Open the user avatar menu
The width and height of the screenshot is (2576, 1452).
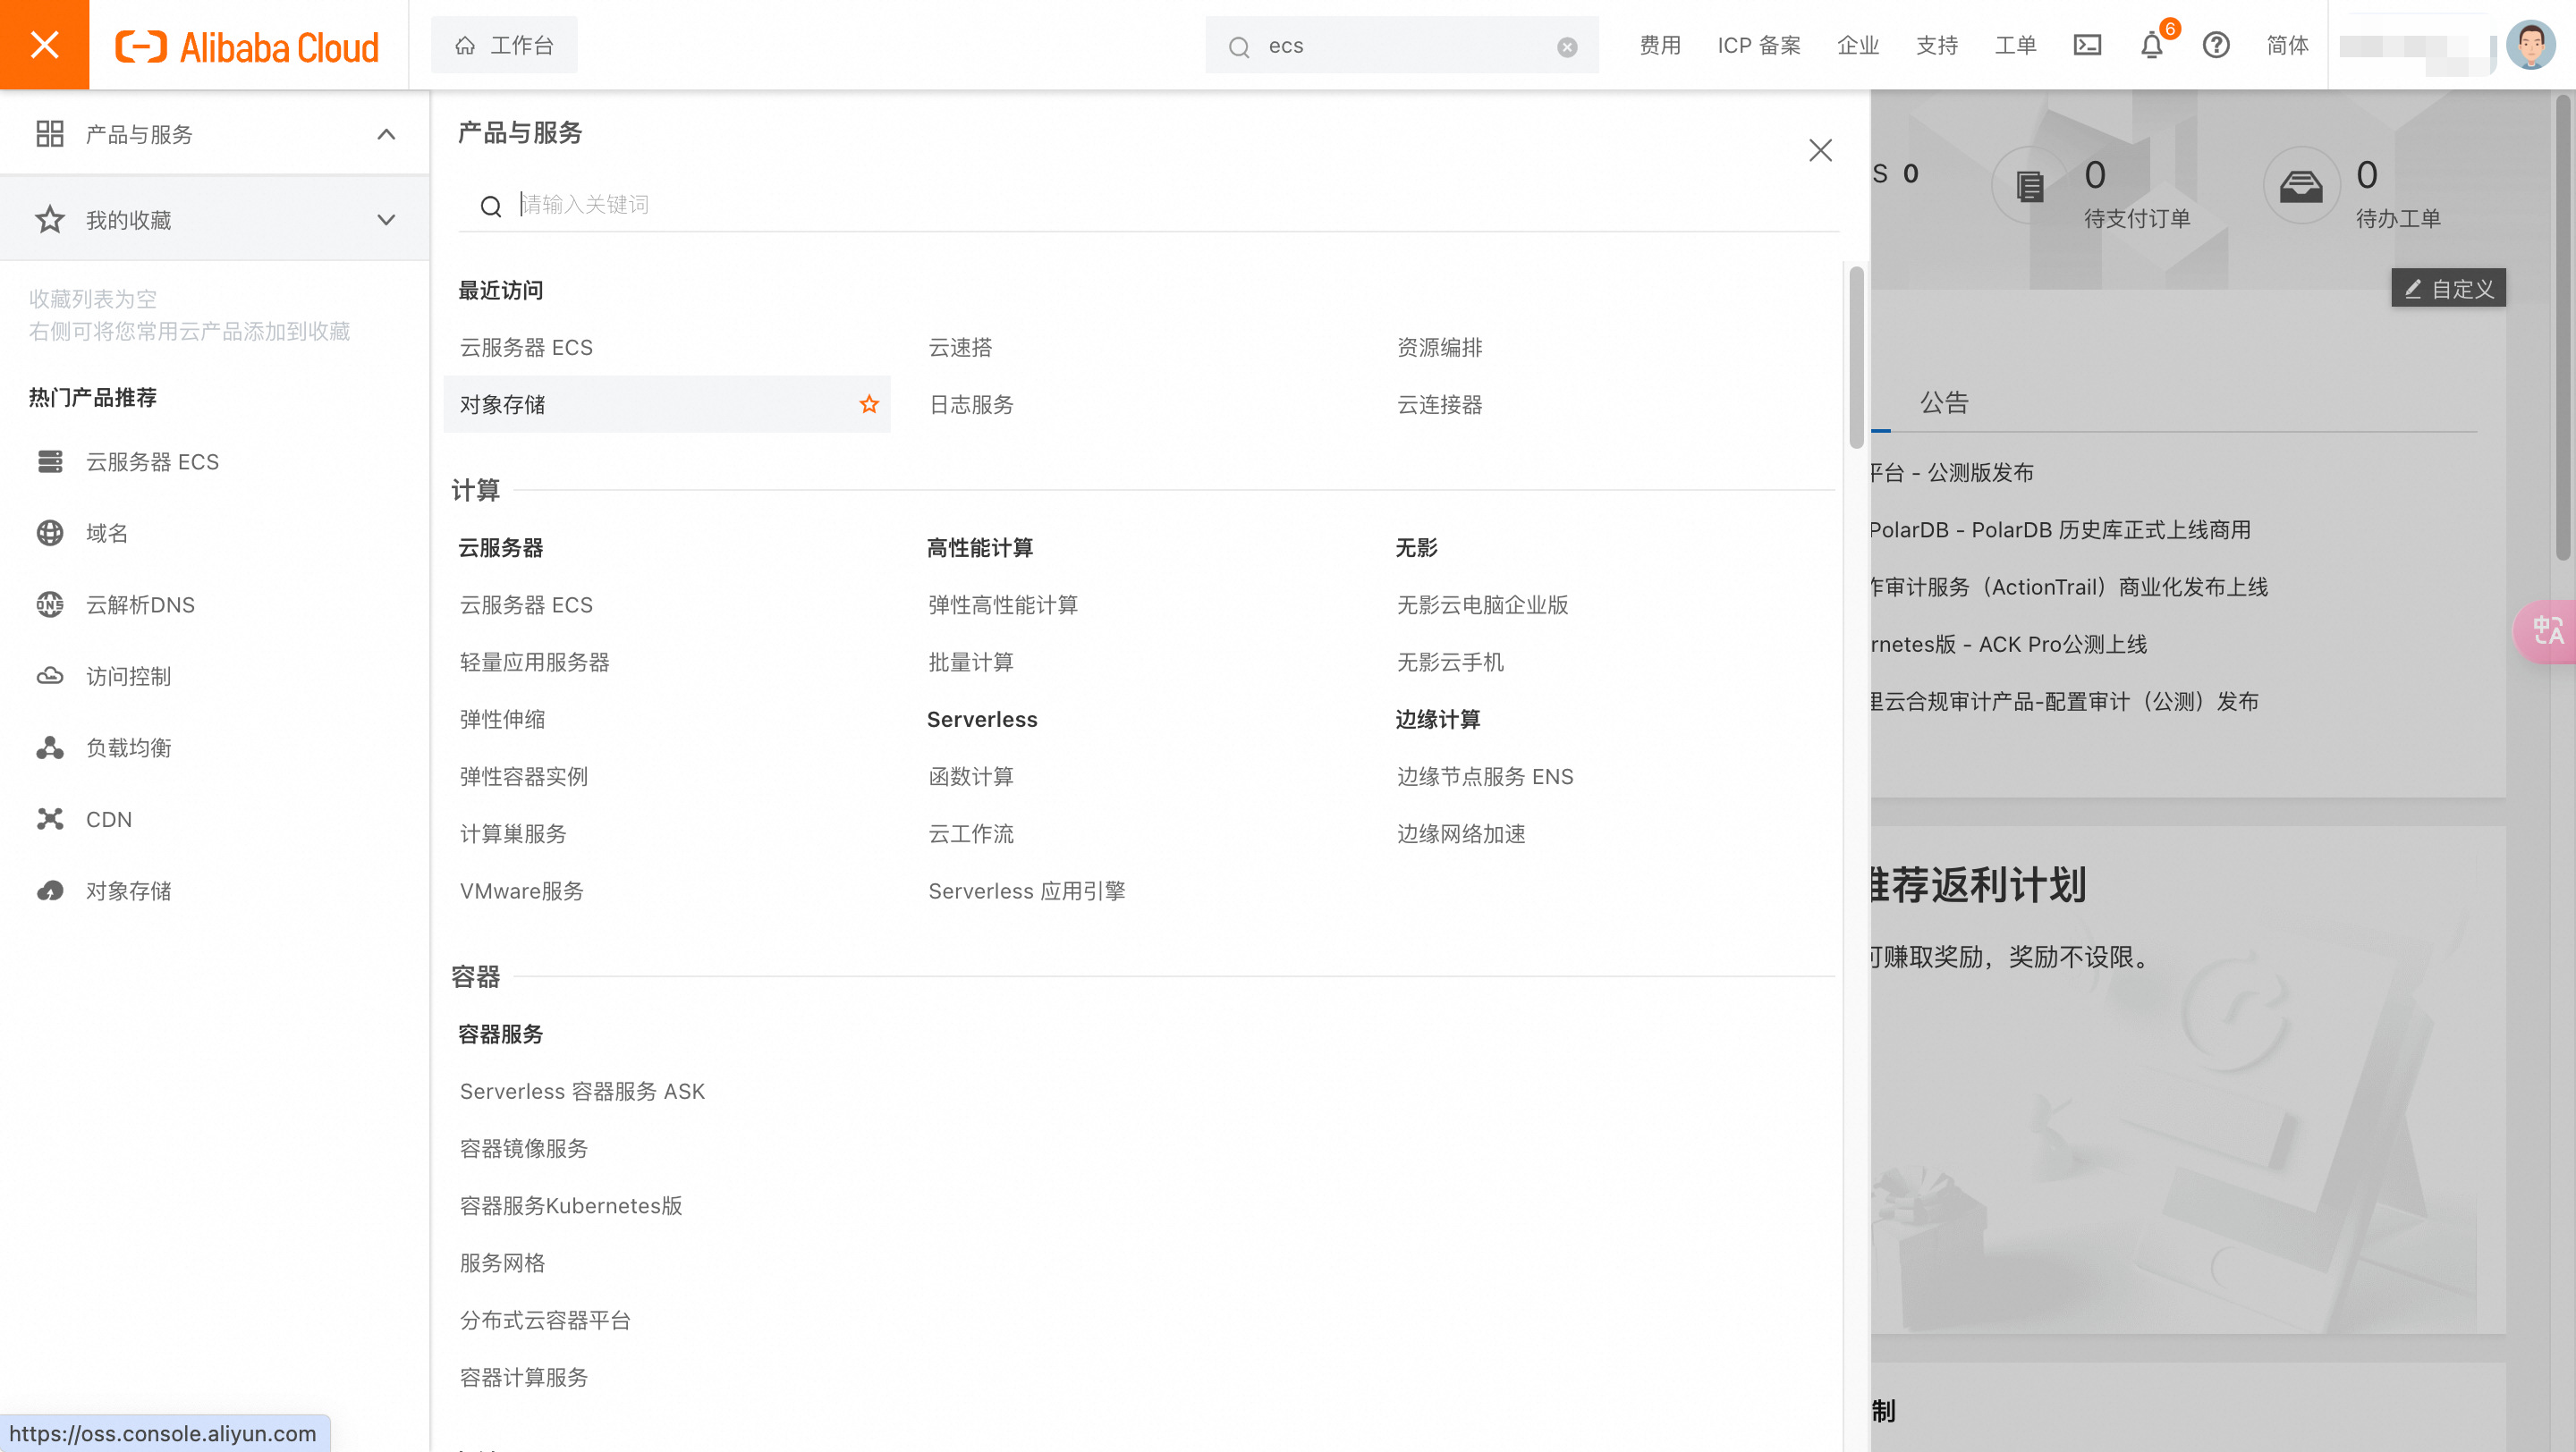point(2531,45)
